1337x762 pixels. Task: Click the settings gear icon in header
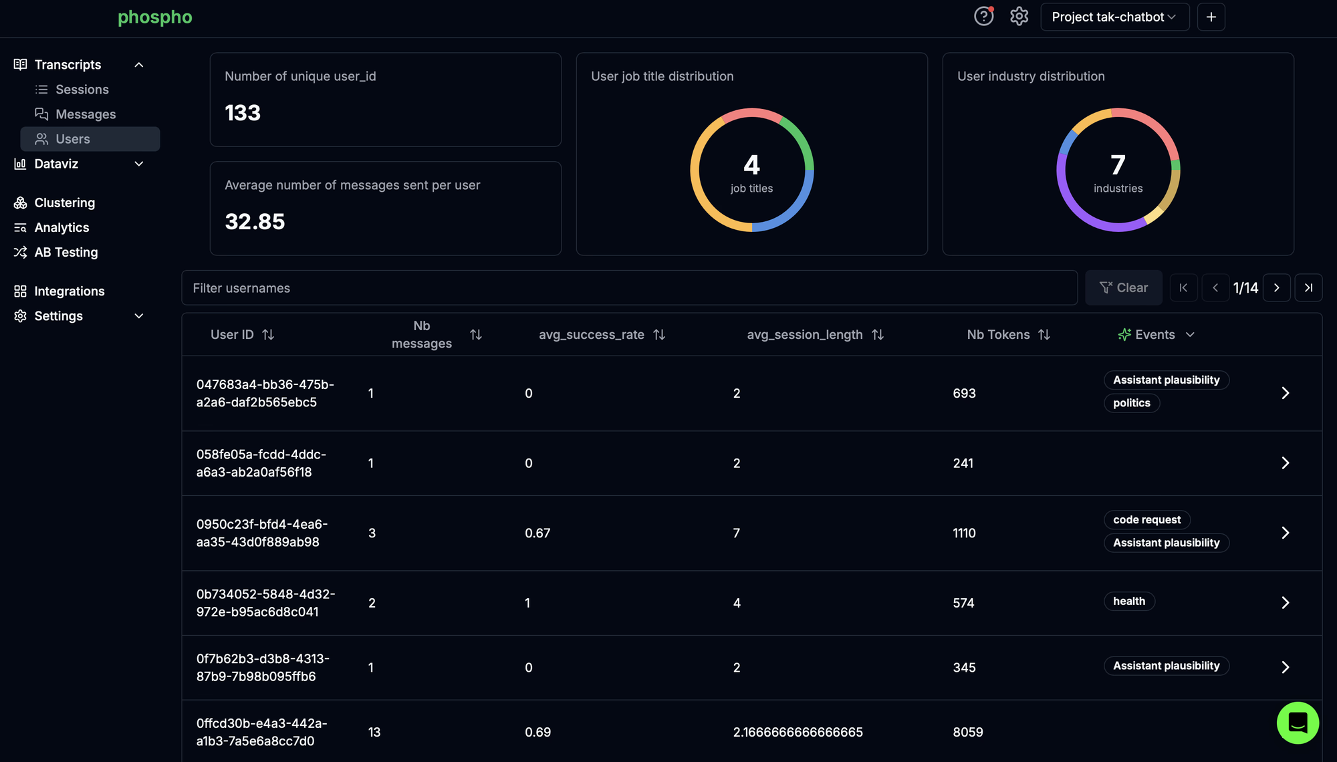[1019, 17]
